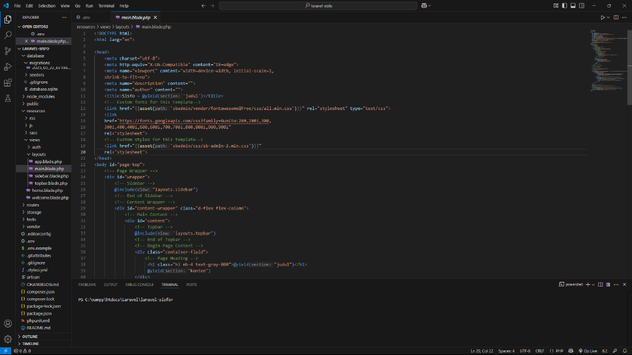Kill the terminal with trash icon
Image resolution: width=632 pixels, height=355 pixels.
coord(607,285)
